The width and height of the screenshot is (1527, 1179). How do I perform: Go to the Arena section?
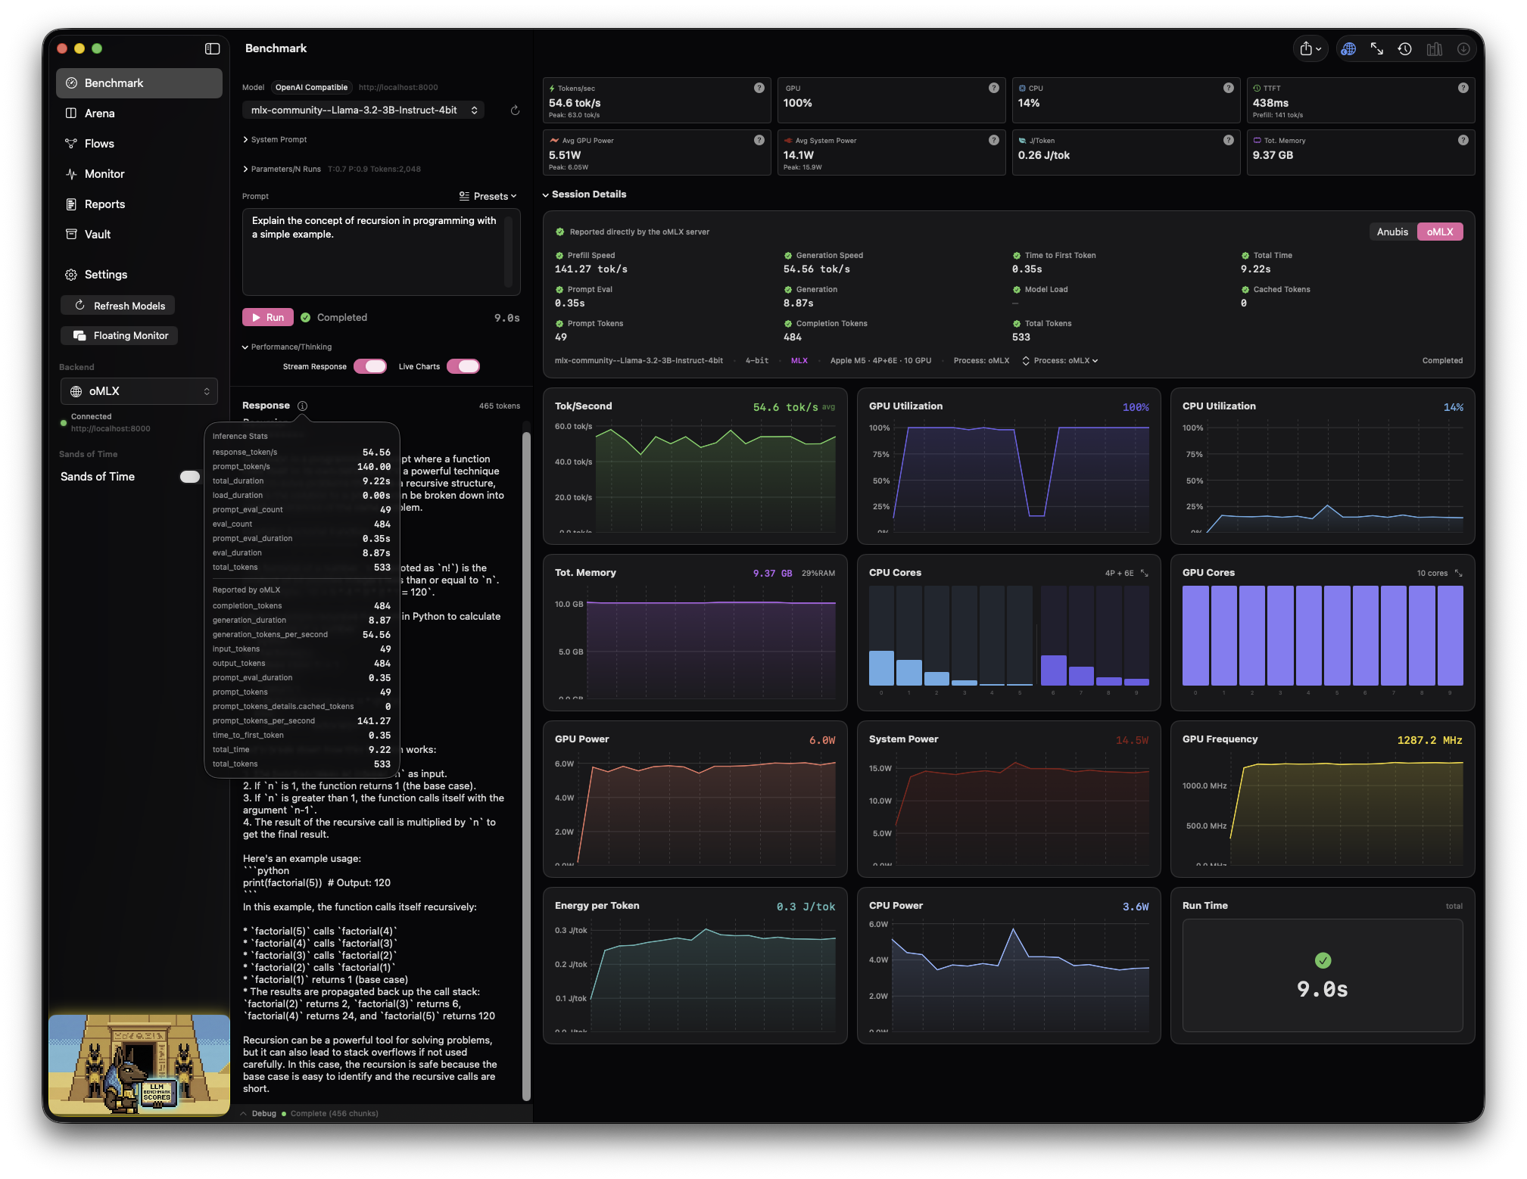click(x=139, y=114)
